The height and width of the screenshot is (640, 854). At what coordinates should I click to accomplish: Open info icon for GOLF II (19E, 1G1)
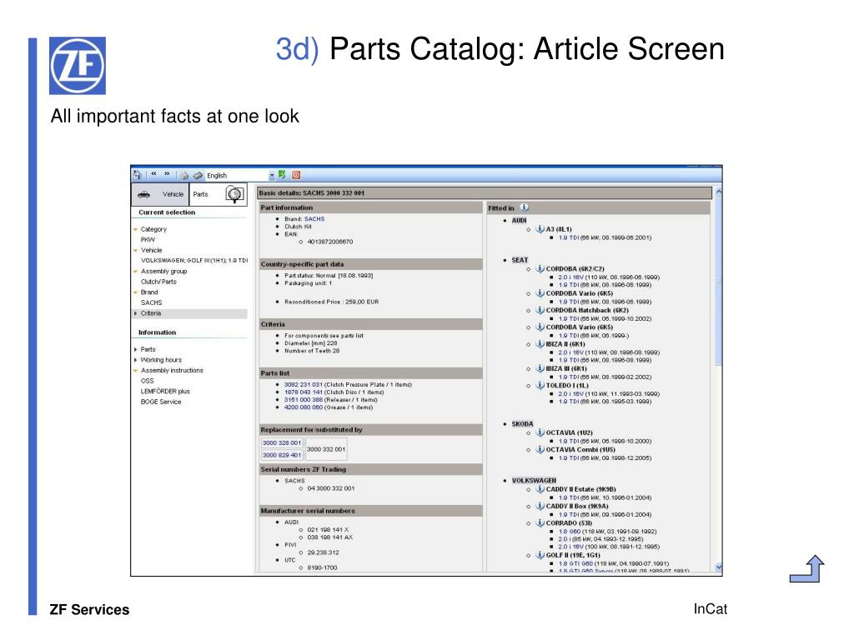click(x=540, y=554)
